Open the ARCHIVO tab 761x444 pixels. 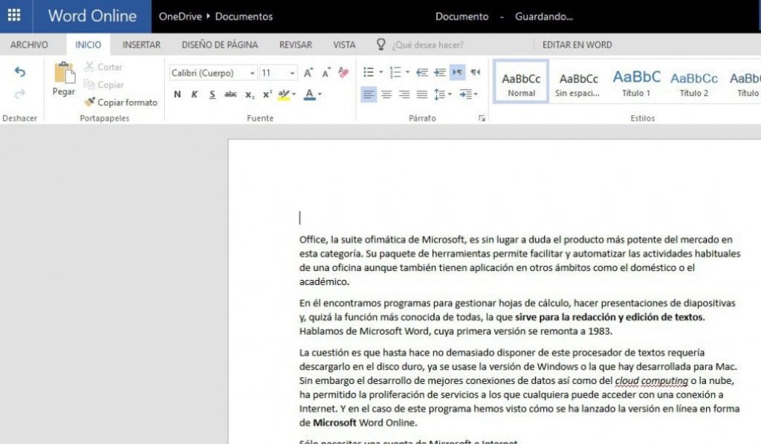(29, 45)
